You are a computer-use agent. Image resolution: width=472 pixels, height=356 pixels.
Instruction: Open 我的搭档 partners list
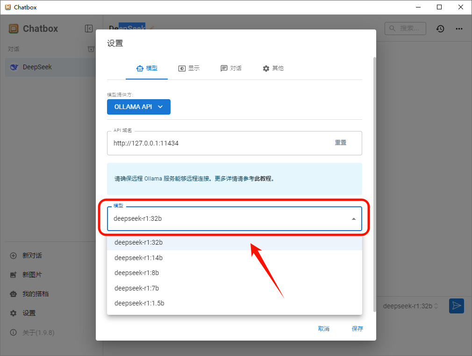click(35, 294)
